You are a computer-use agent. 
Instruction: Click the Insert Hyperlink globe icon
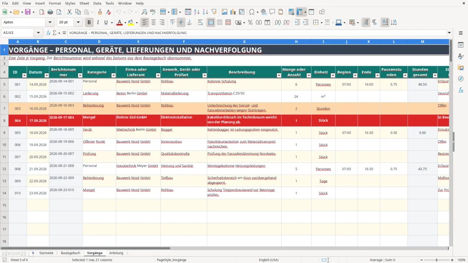point(264,12)
